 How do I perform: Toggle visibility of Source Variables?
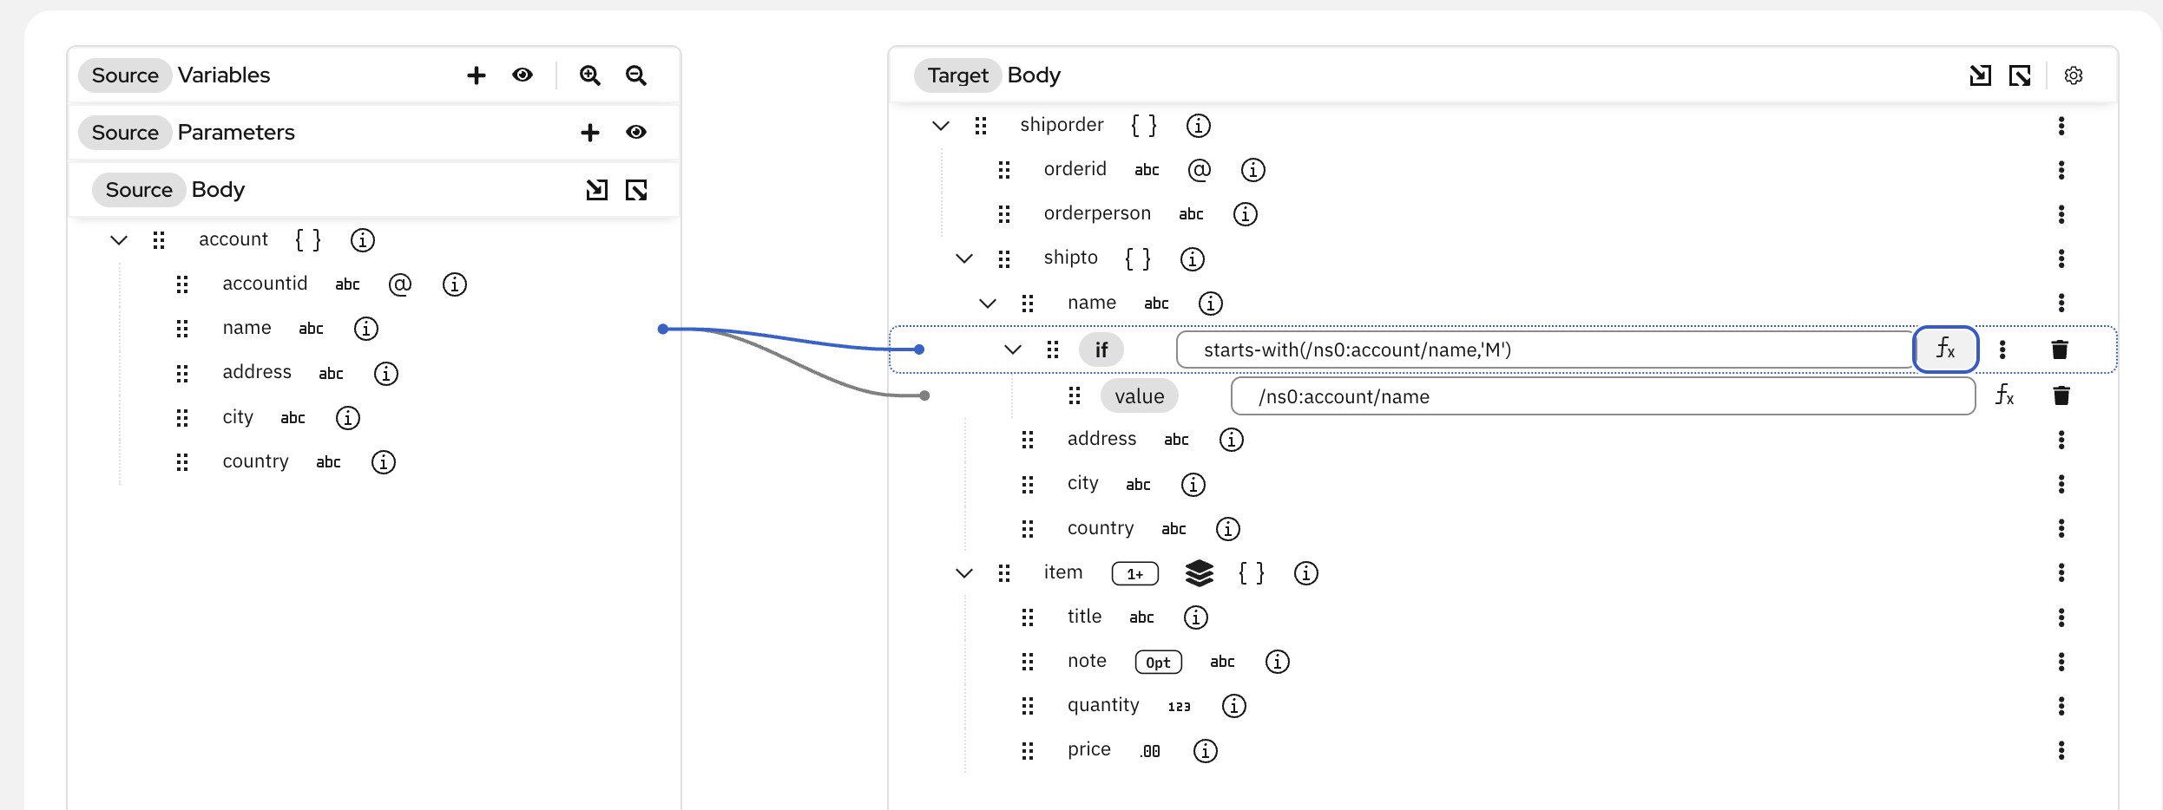point(523,75)
